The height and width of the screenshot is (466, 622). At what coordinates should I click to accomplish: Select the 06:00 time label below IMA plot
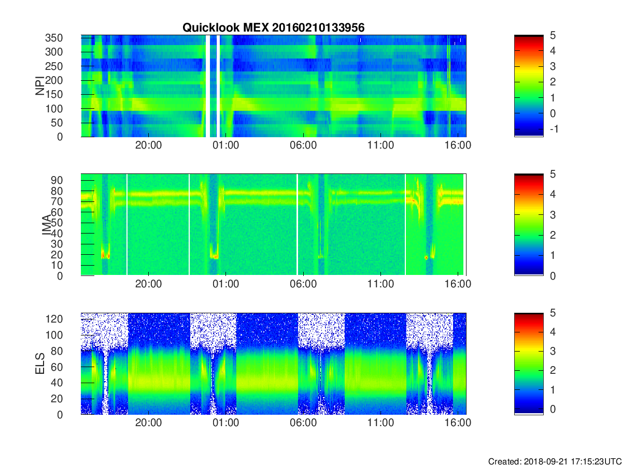[303, 285]
